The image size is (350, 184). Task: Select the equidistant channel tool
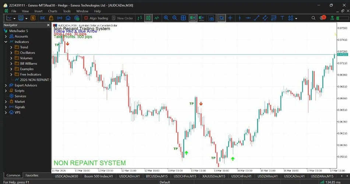265,18
